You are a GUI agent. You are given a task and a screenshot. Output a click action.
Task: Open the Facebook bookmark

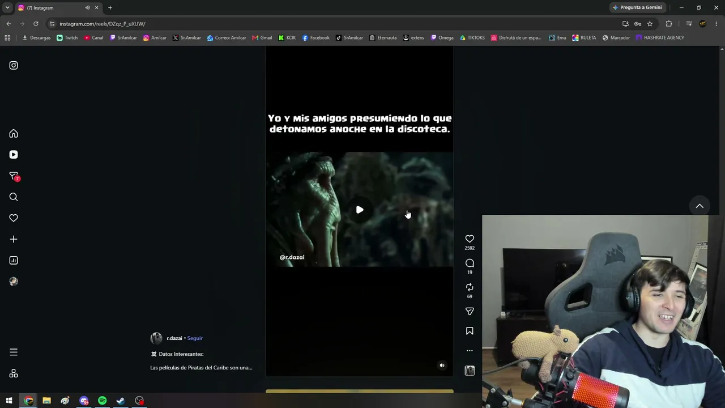(315, 38)
